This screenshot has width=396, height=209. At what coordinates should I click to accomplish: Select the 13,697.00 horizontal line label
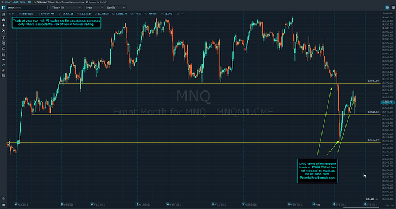coord(373,81)
